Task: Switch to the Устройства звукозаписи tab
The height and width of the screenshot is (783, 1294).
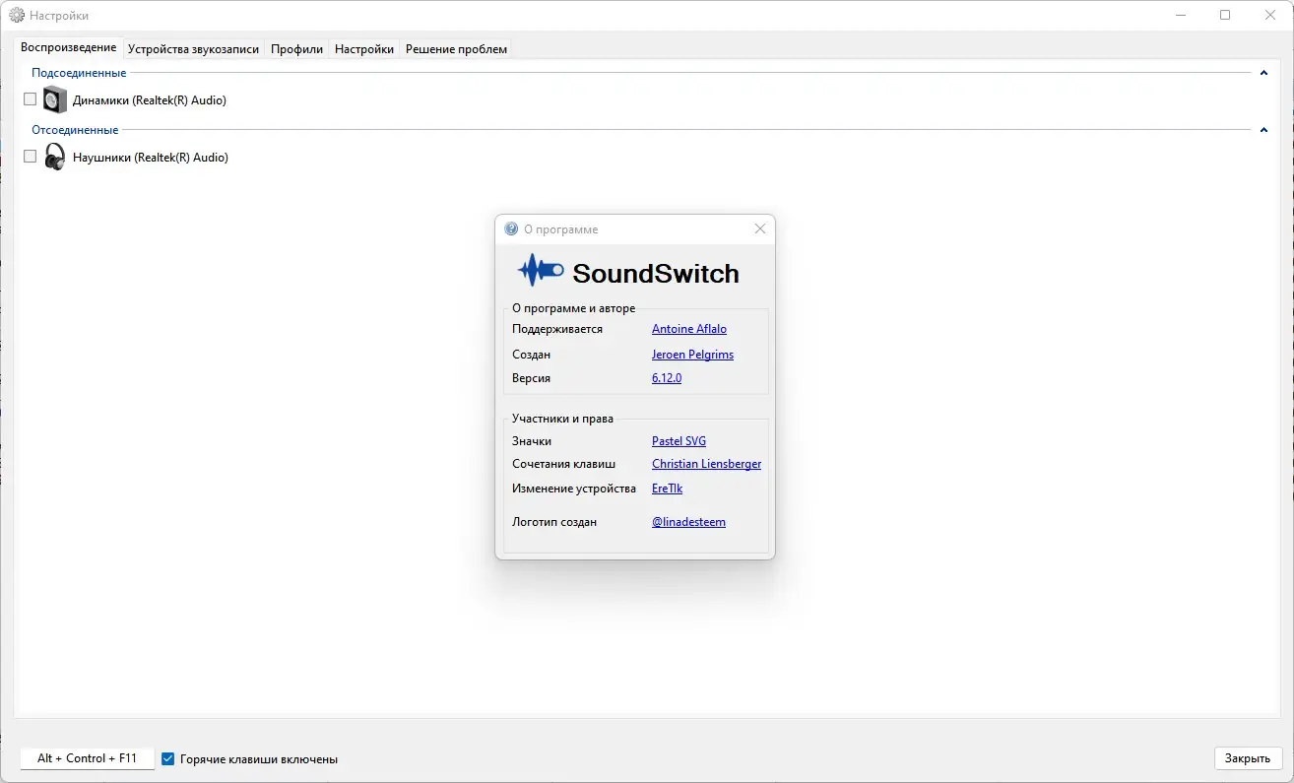Action: pyautogui.click(x=194, y=49)
